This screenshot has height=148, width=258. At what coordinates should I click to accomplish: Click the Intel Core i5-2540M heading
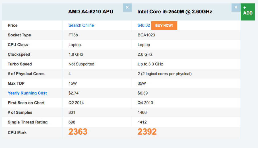coord(175,12)
